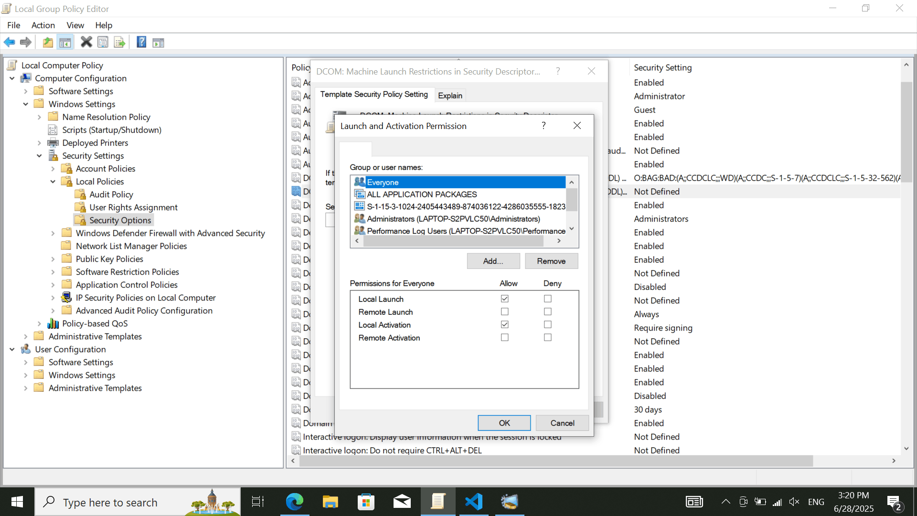This screenshot has height=516, width=917.
Task: Click the Up one level folder icon
Action: pos(48,43)
